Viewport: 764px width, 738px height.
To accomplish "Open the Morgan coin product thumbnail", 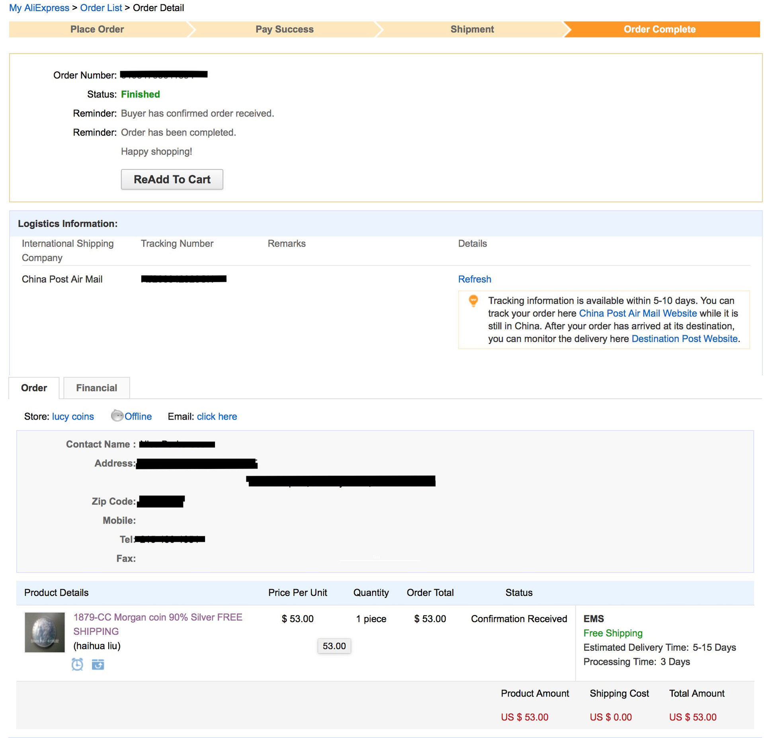I will coord(45,632).
